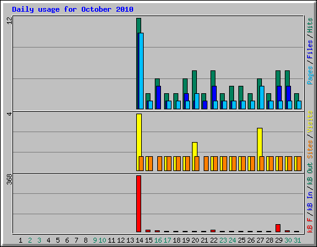Click the green 'Hits' legend label
This screenshot has width=317, height=247.
click(x=310, y=25)
